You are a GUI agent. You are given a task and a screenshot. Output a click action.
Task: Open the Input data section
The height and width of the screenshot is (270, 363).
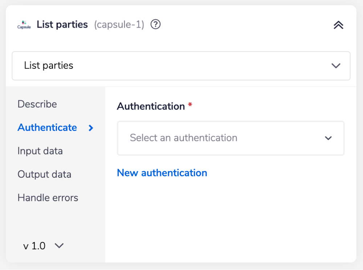(40, 151)
